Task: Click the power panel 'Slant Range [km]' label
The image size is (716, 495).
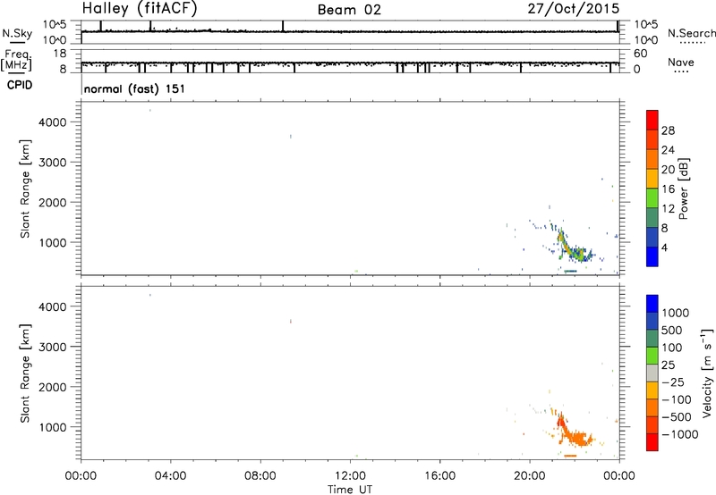Action: [25, 189]
